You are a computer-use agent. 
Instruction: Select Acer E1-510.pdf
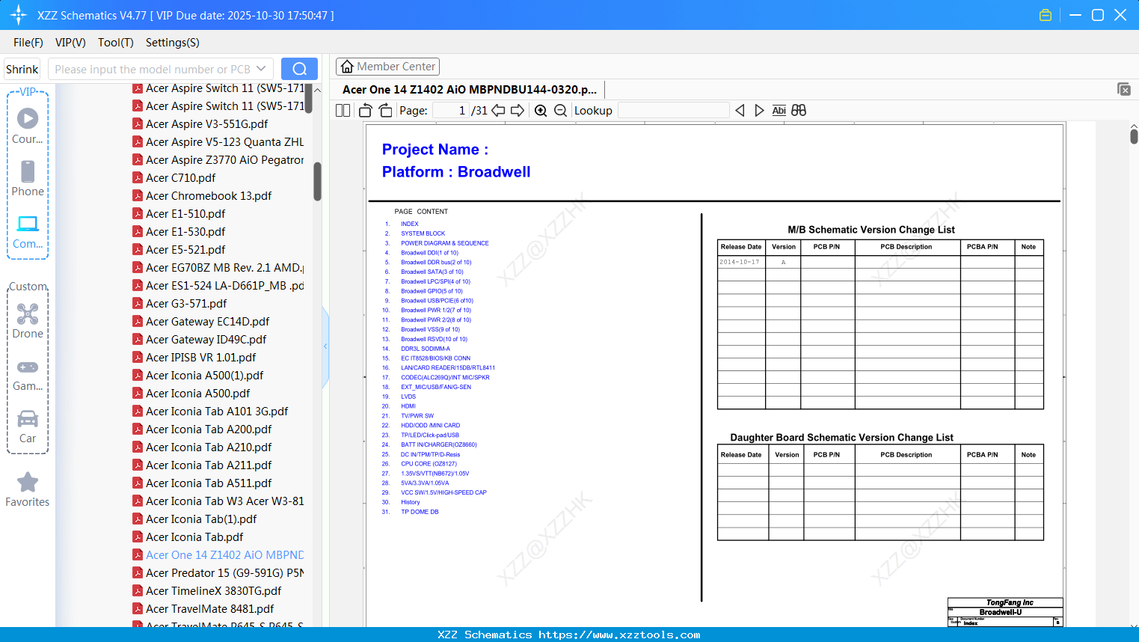point(185,214)
